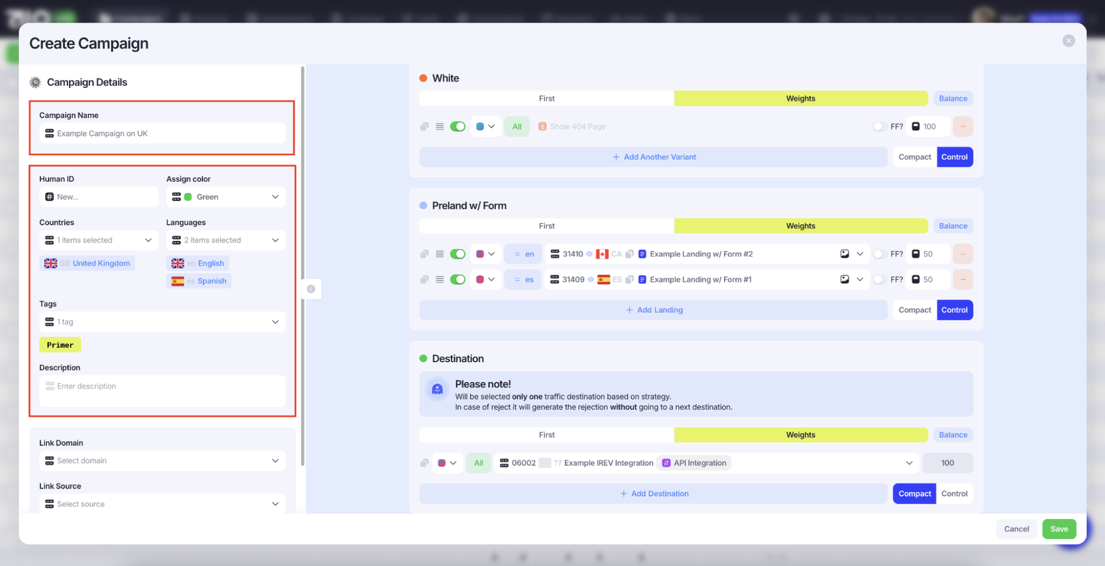Click the duplicate icon on the White variant row
Image resolution: width=1105 pixels, height=566 pixels.
tap(424, 126)
